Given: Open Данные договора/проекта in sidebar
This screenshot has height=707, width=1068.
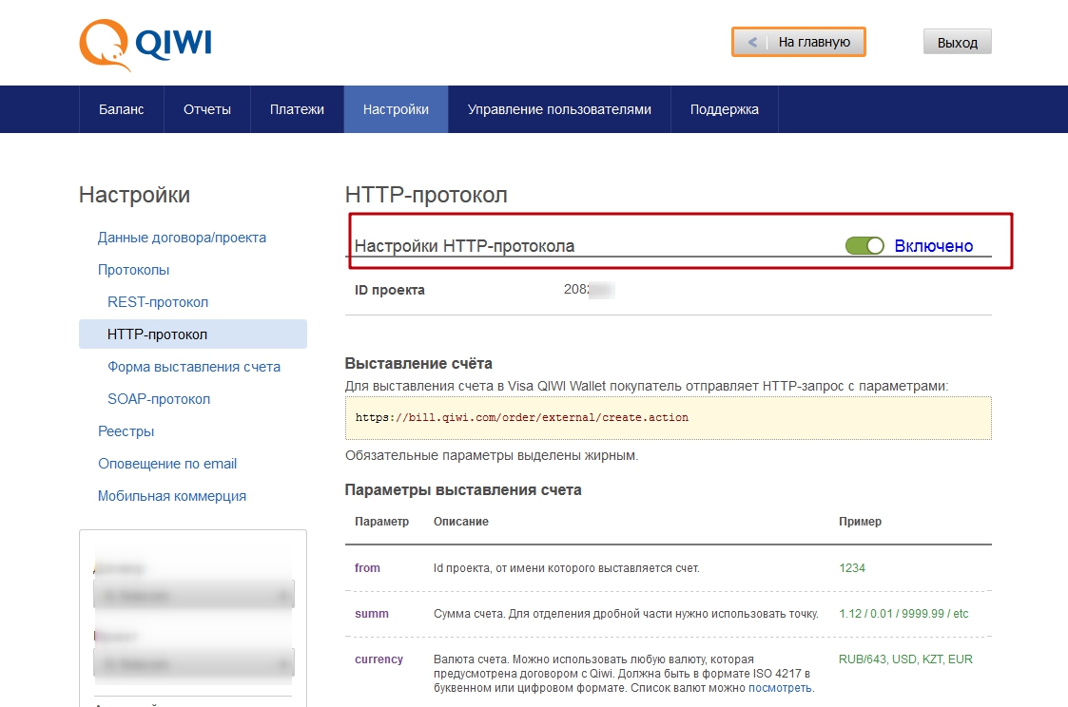Looking at the screenshot, I should pyautogui.click(x=182, y=238).
